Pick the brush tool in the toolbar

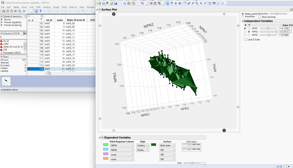click(x=189, y=4)
